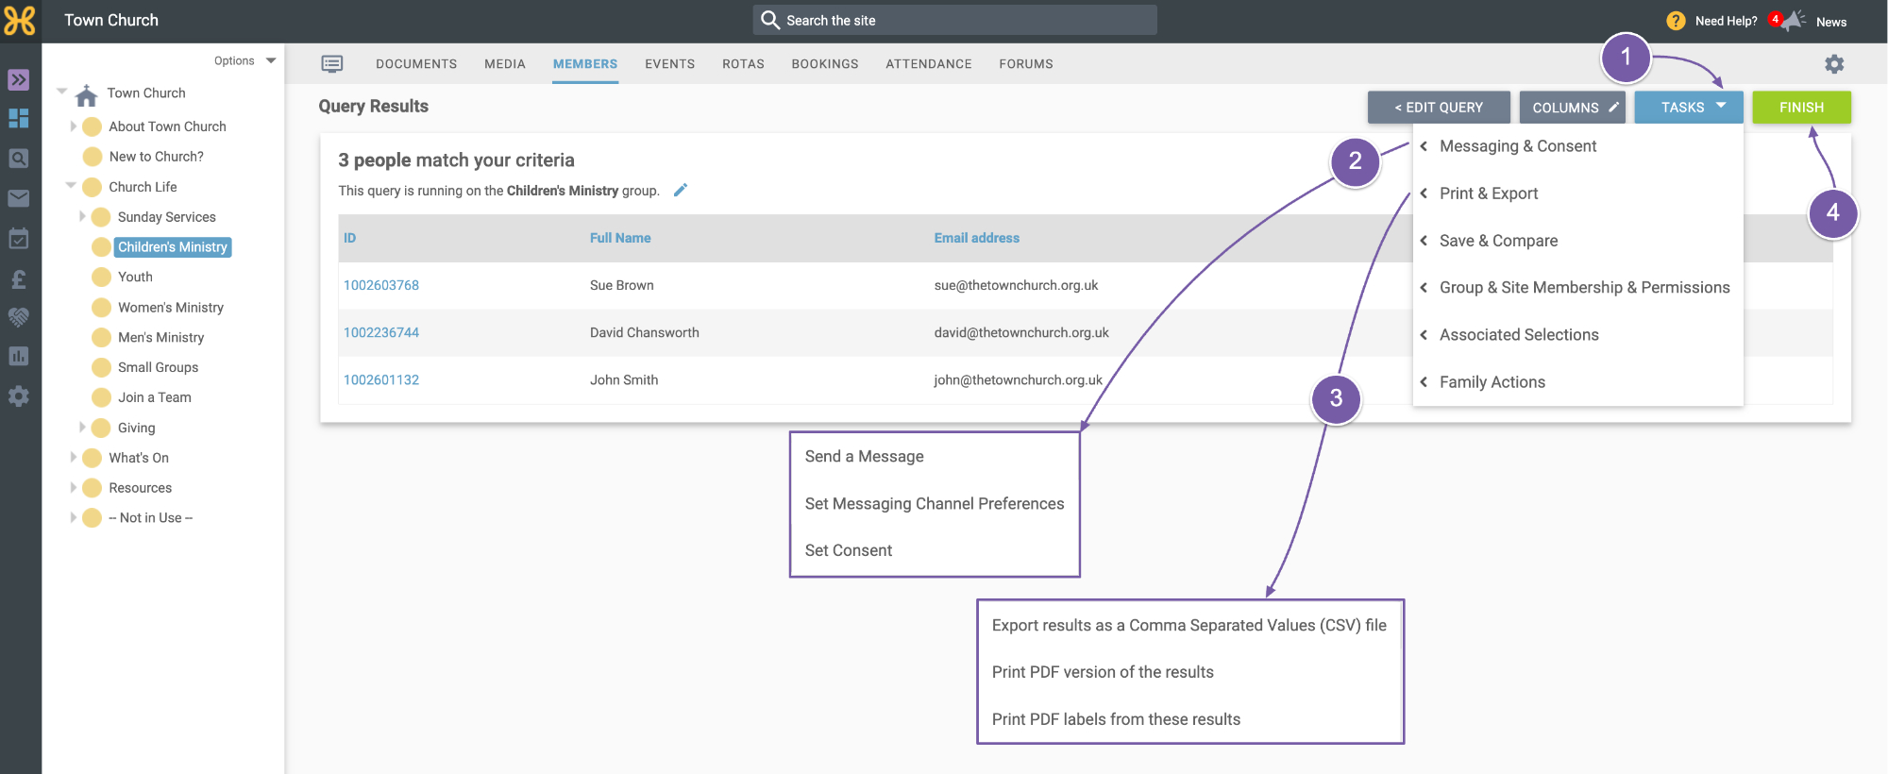Expand the What's On node
Viewport: 1888px width, 774px height.
click(73, 457)
